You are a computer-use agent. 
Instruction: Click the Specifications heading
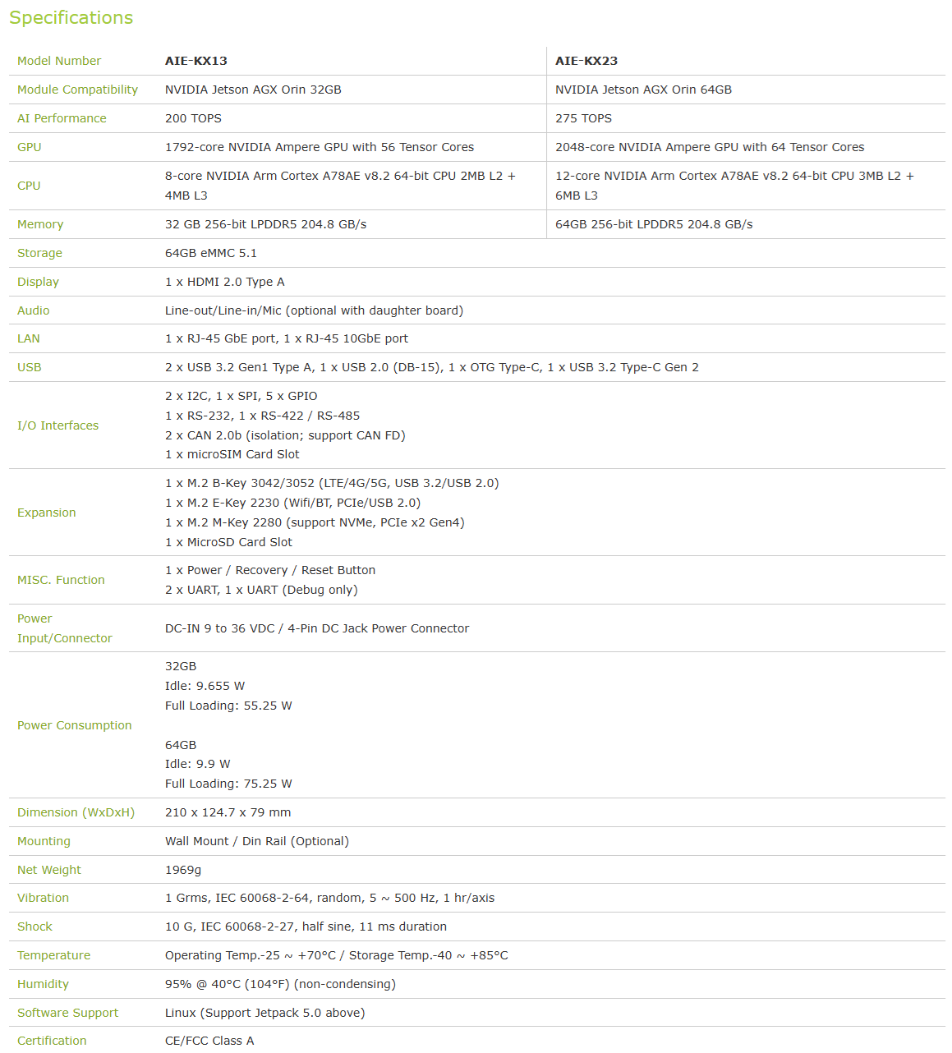tap(71, 18)
